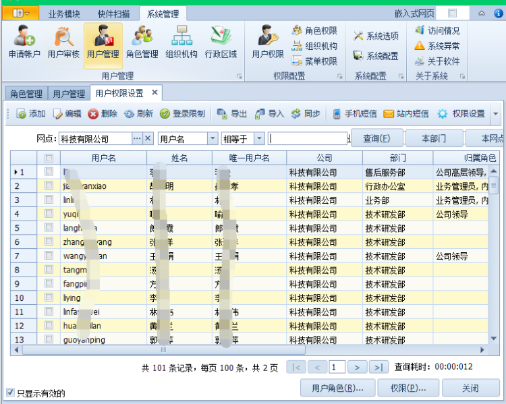506x404 pixels.
Task: Open 系统配置 item with monitor icon
Action: coord(376,56)
